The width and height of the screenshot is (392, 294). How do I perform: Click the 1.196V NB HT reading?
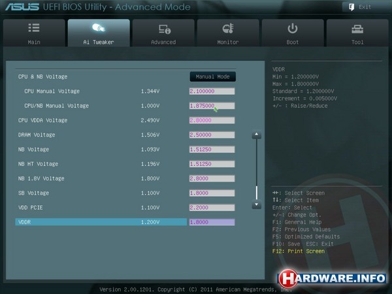point(150,164)
